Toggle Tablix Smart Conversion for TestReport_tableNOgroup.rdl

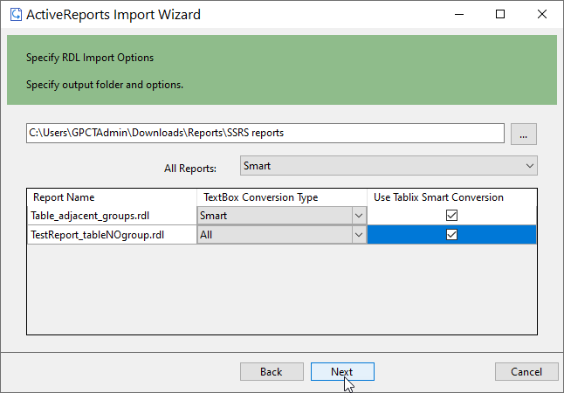(451, 235)
